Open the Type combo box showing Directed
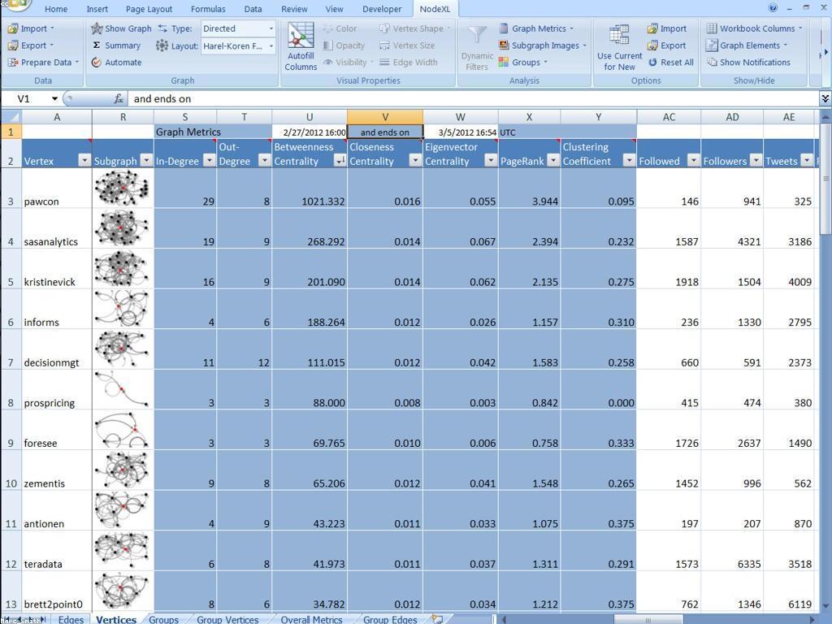The image size is (832, 624). (x=238, y=28)
